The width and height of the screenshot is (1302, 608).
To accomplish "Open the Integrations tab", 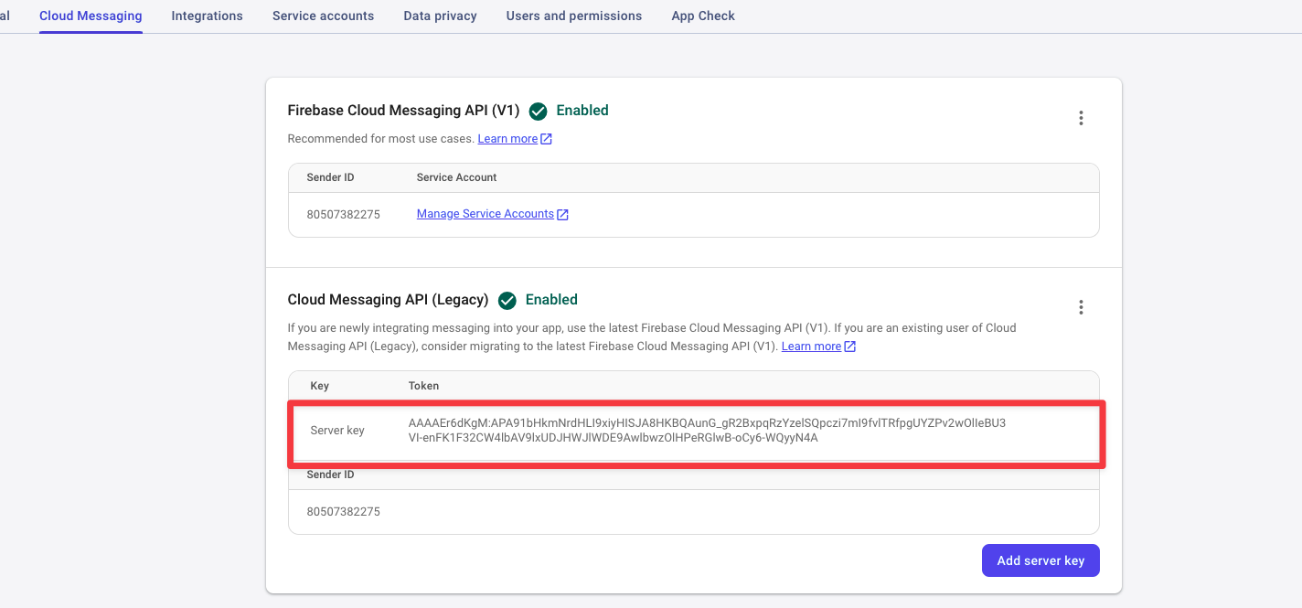I will (208, 16).
